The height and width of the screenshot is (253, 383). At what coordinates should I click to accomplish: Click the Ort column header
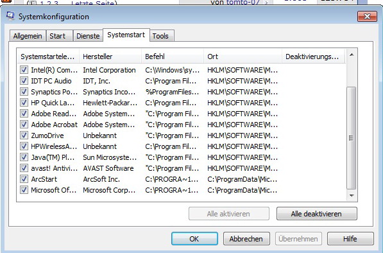243,57
